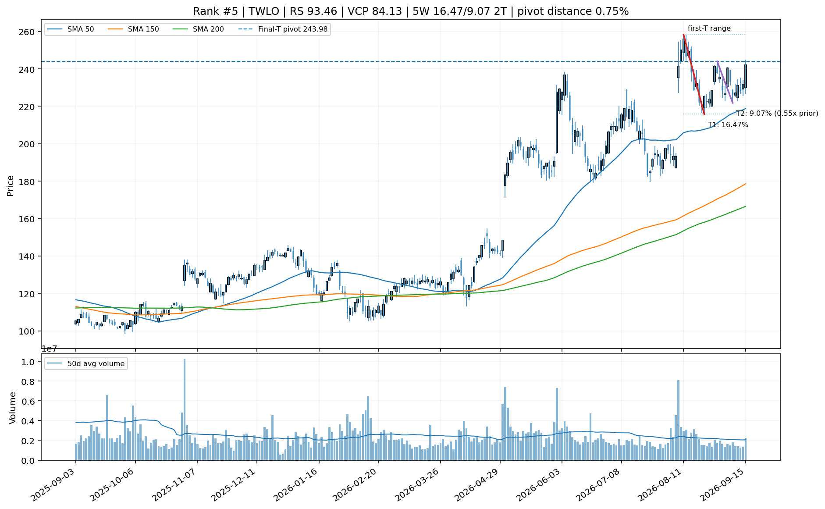The width and height of the screenshot is (825, 509).
Task: Click the 160 price axis tick
Action: tap(27, 219)
